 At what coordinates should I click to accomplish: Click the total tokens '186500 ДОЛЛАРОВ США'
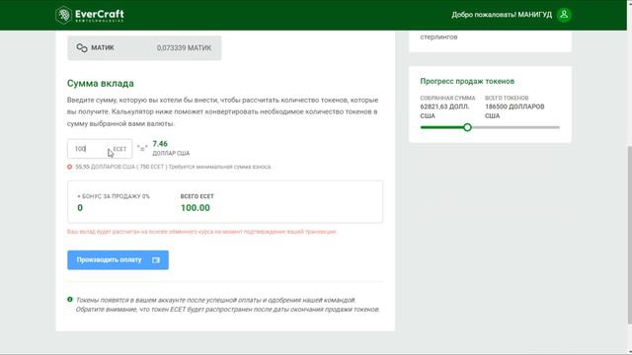tap(514, 111)
